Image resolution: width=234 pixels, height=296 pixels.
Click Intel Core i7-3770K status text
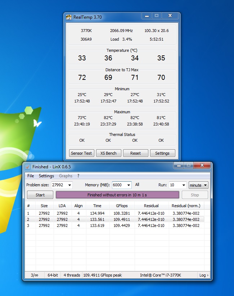coord(161,275)
